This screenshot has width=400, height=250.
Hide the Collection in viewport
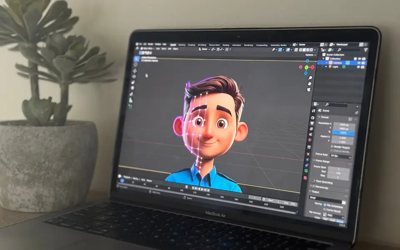coord(360,59)
